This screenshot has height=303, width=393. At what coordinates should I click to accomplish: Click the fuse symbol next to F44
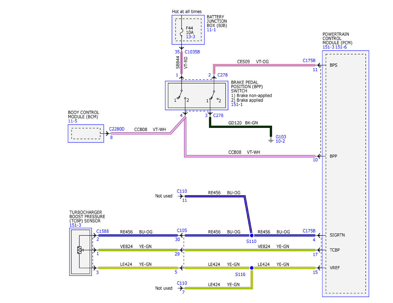[x=181, y=32]
